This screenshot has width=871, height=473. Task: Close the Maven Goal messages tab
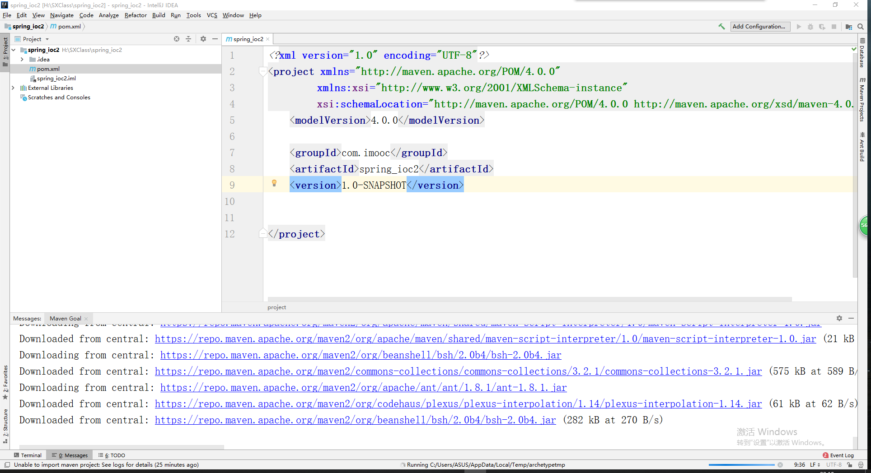click(x=86, y=319)
